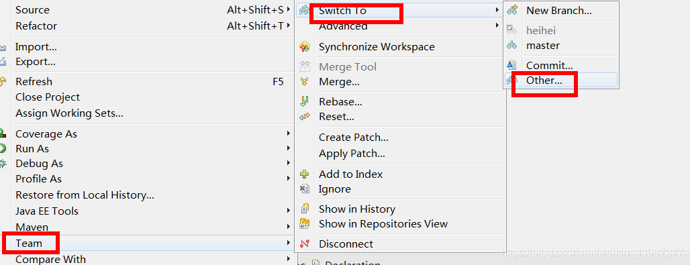690x265 pixels.
Task: Expand the Profile As submenu arrow
Action: [x=288, y=178]
